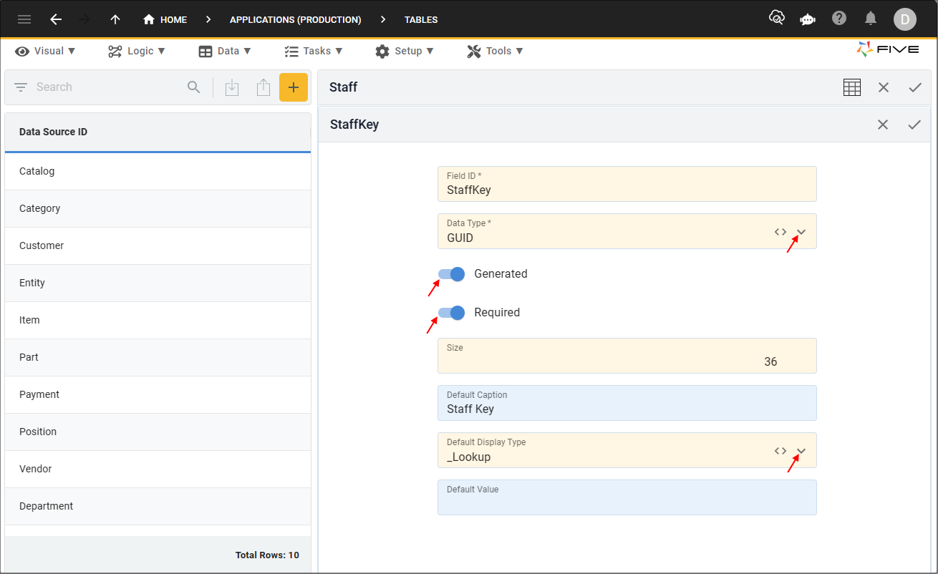938x574 pixels.
Task: Click the code brackets icon in Default Display Type
Action: pyautogui.click(x=780, y=451)
